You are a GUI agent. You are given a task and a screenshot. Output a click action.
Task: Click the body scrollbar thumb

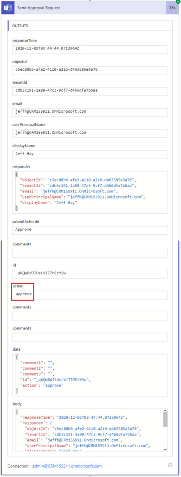[x=165, y=420]
